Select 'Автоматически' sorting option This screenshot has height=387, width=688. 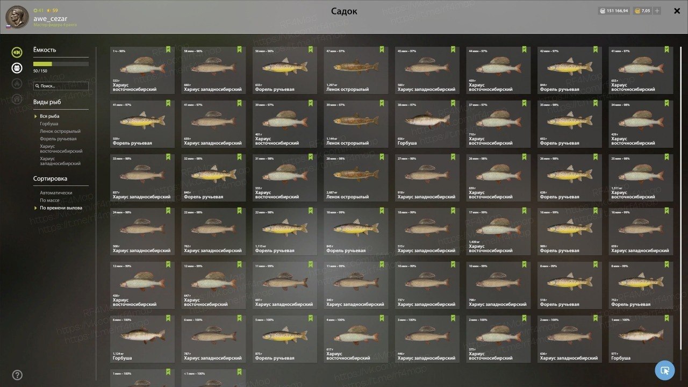(x=56, y=192)
